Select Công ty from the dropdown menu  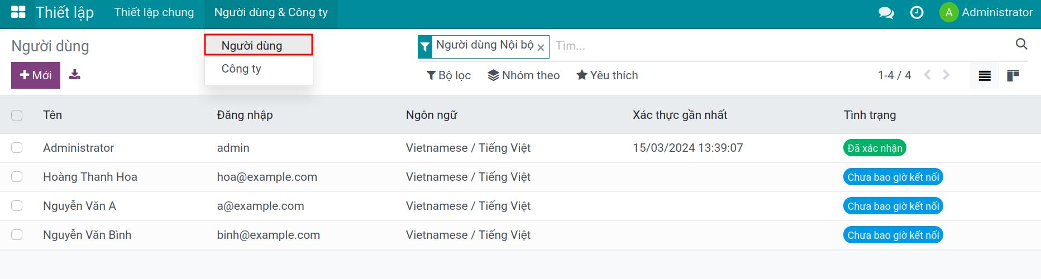(x=259, y=69)
